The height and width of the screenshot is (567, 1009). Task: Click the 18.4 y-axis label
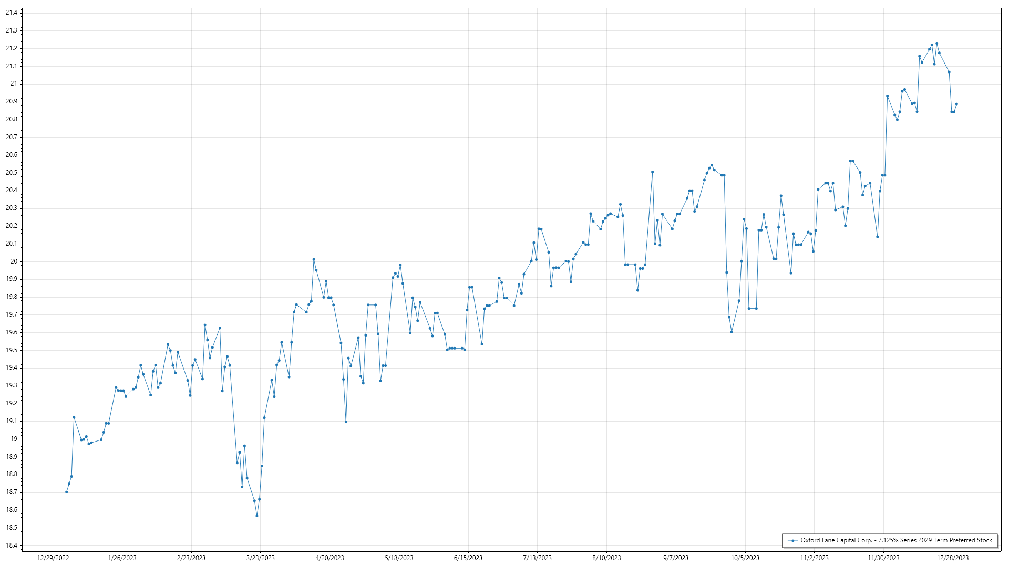click(x=12, y=545)
